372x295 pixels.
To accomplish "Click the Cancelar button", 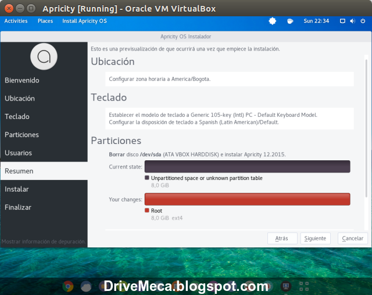I will click(353, 238).
